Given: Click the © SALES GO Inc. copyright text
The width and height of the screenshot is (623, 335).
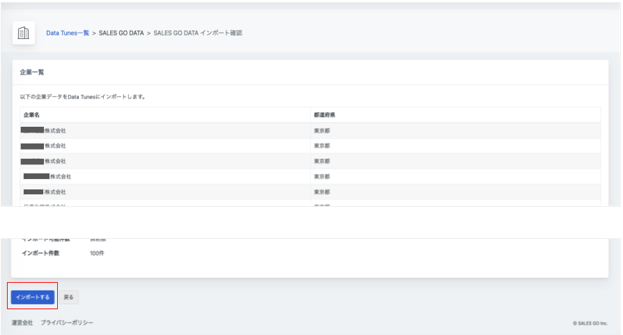Looking at the screenshot, I should 590,323.
